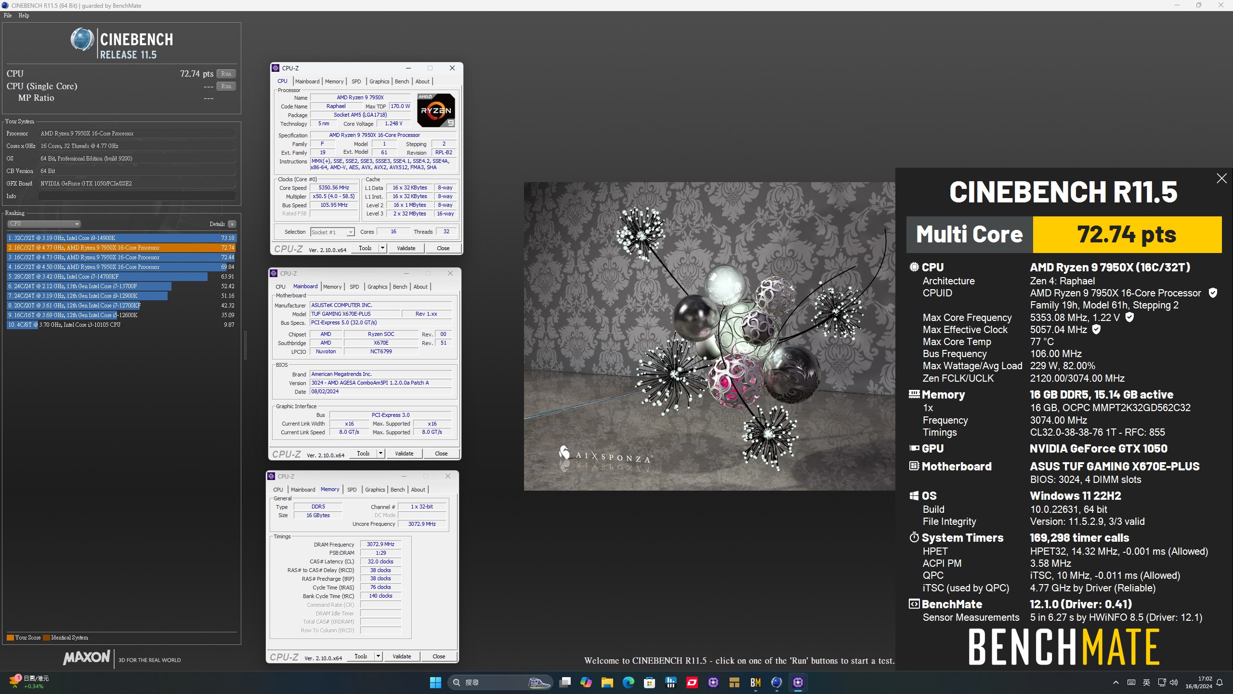Click the rendered Cinebench scene image

[709, 336]
